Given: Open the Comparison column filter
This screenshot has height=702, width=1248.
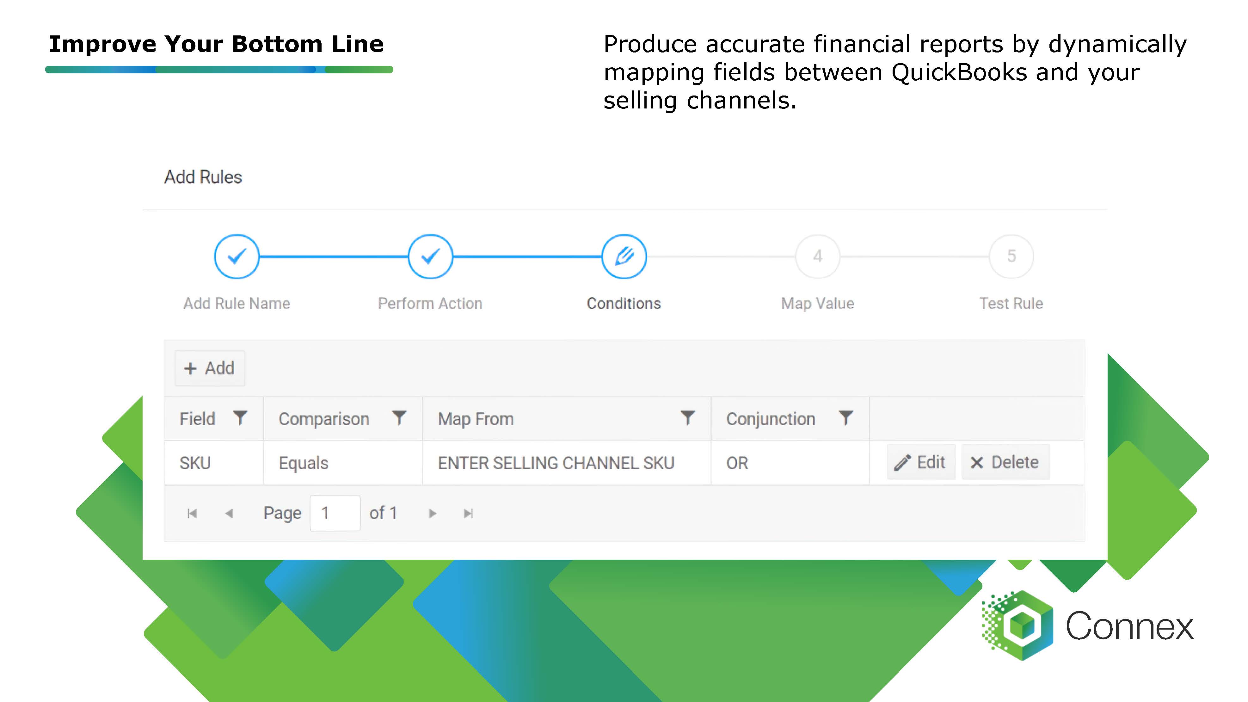Looking at the screenshot, I should (399, 418).
